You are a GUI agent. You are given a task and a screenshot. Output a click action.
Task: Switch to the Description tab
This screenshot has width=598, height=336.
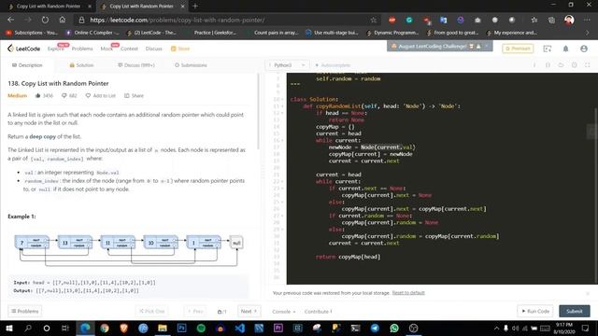coord(27,65)
